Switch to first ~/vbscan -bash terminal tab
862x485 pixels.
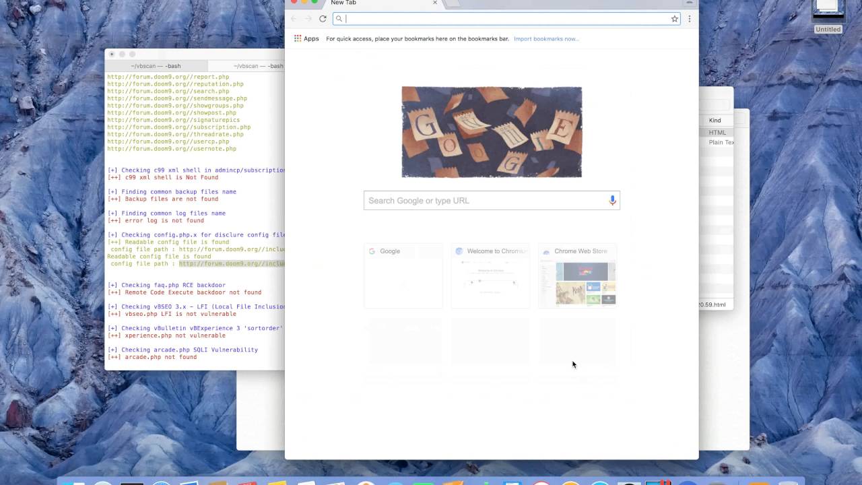pyautogui.click(x=156, y=66)
